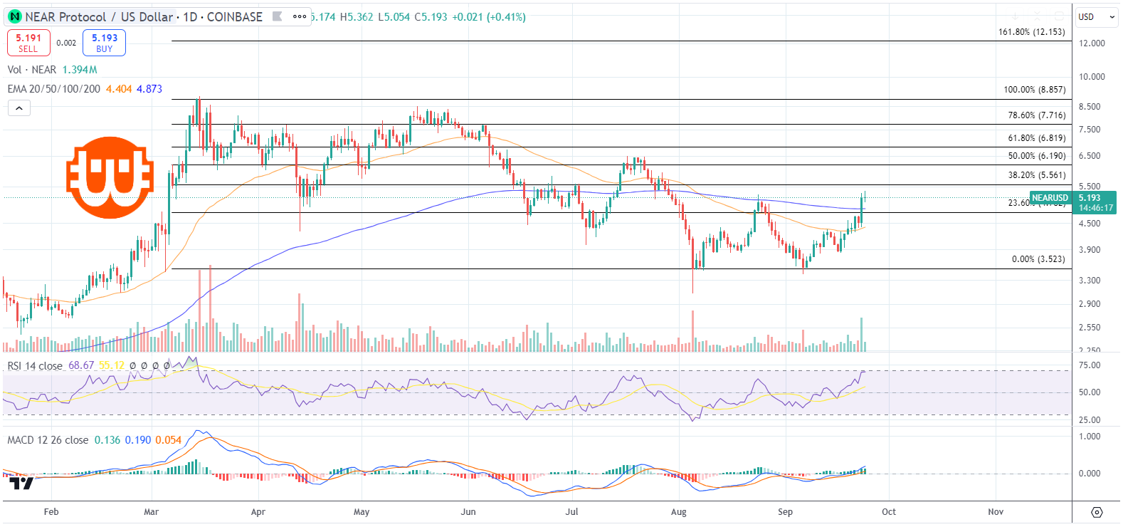Click the NEAR Protocol / US Dollar title
This screenshot has height=527, width=1123.
click(99, 16)
